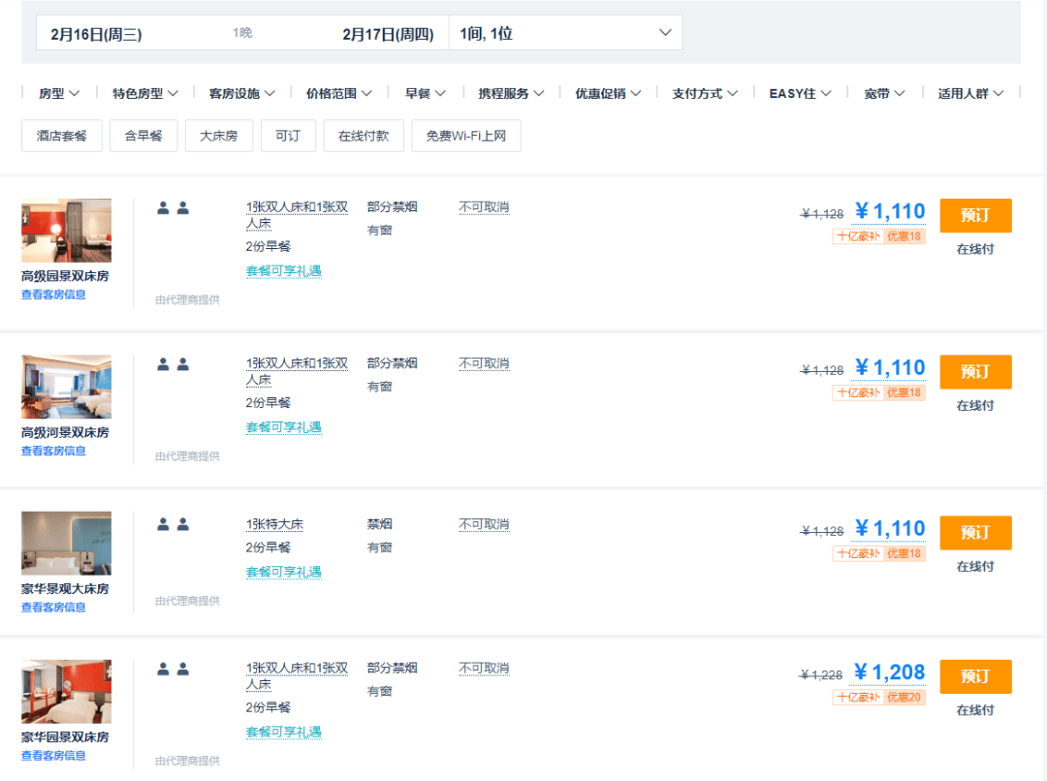Screen dimensions: 1047x781
Task: Click 十亿豪补 优惠18 tag on first room
Action: click(878, 236)
